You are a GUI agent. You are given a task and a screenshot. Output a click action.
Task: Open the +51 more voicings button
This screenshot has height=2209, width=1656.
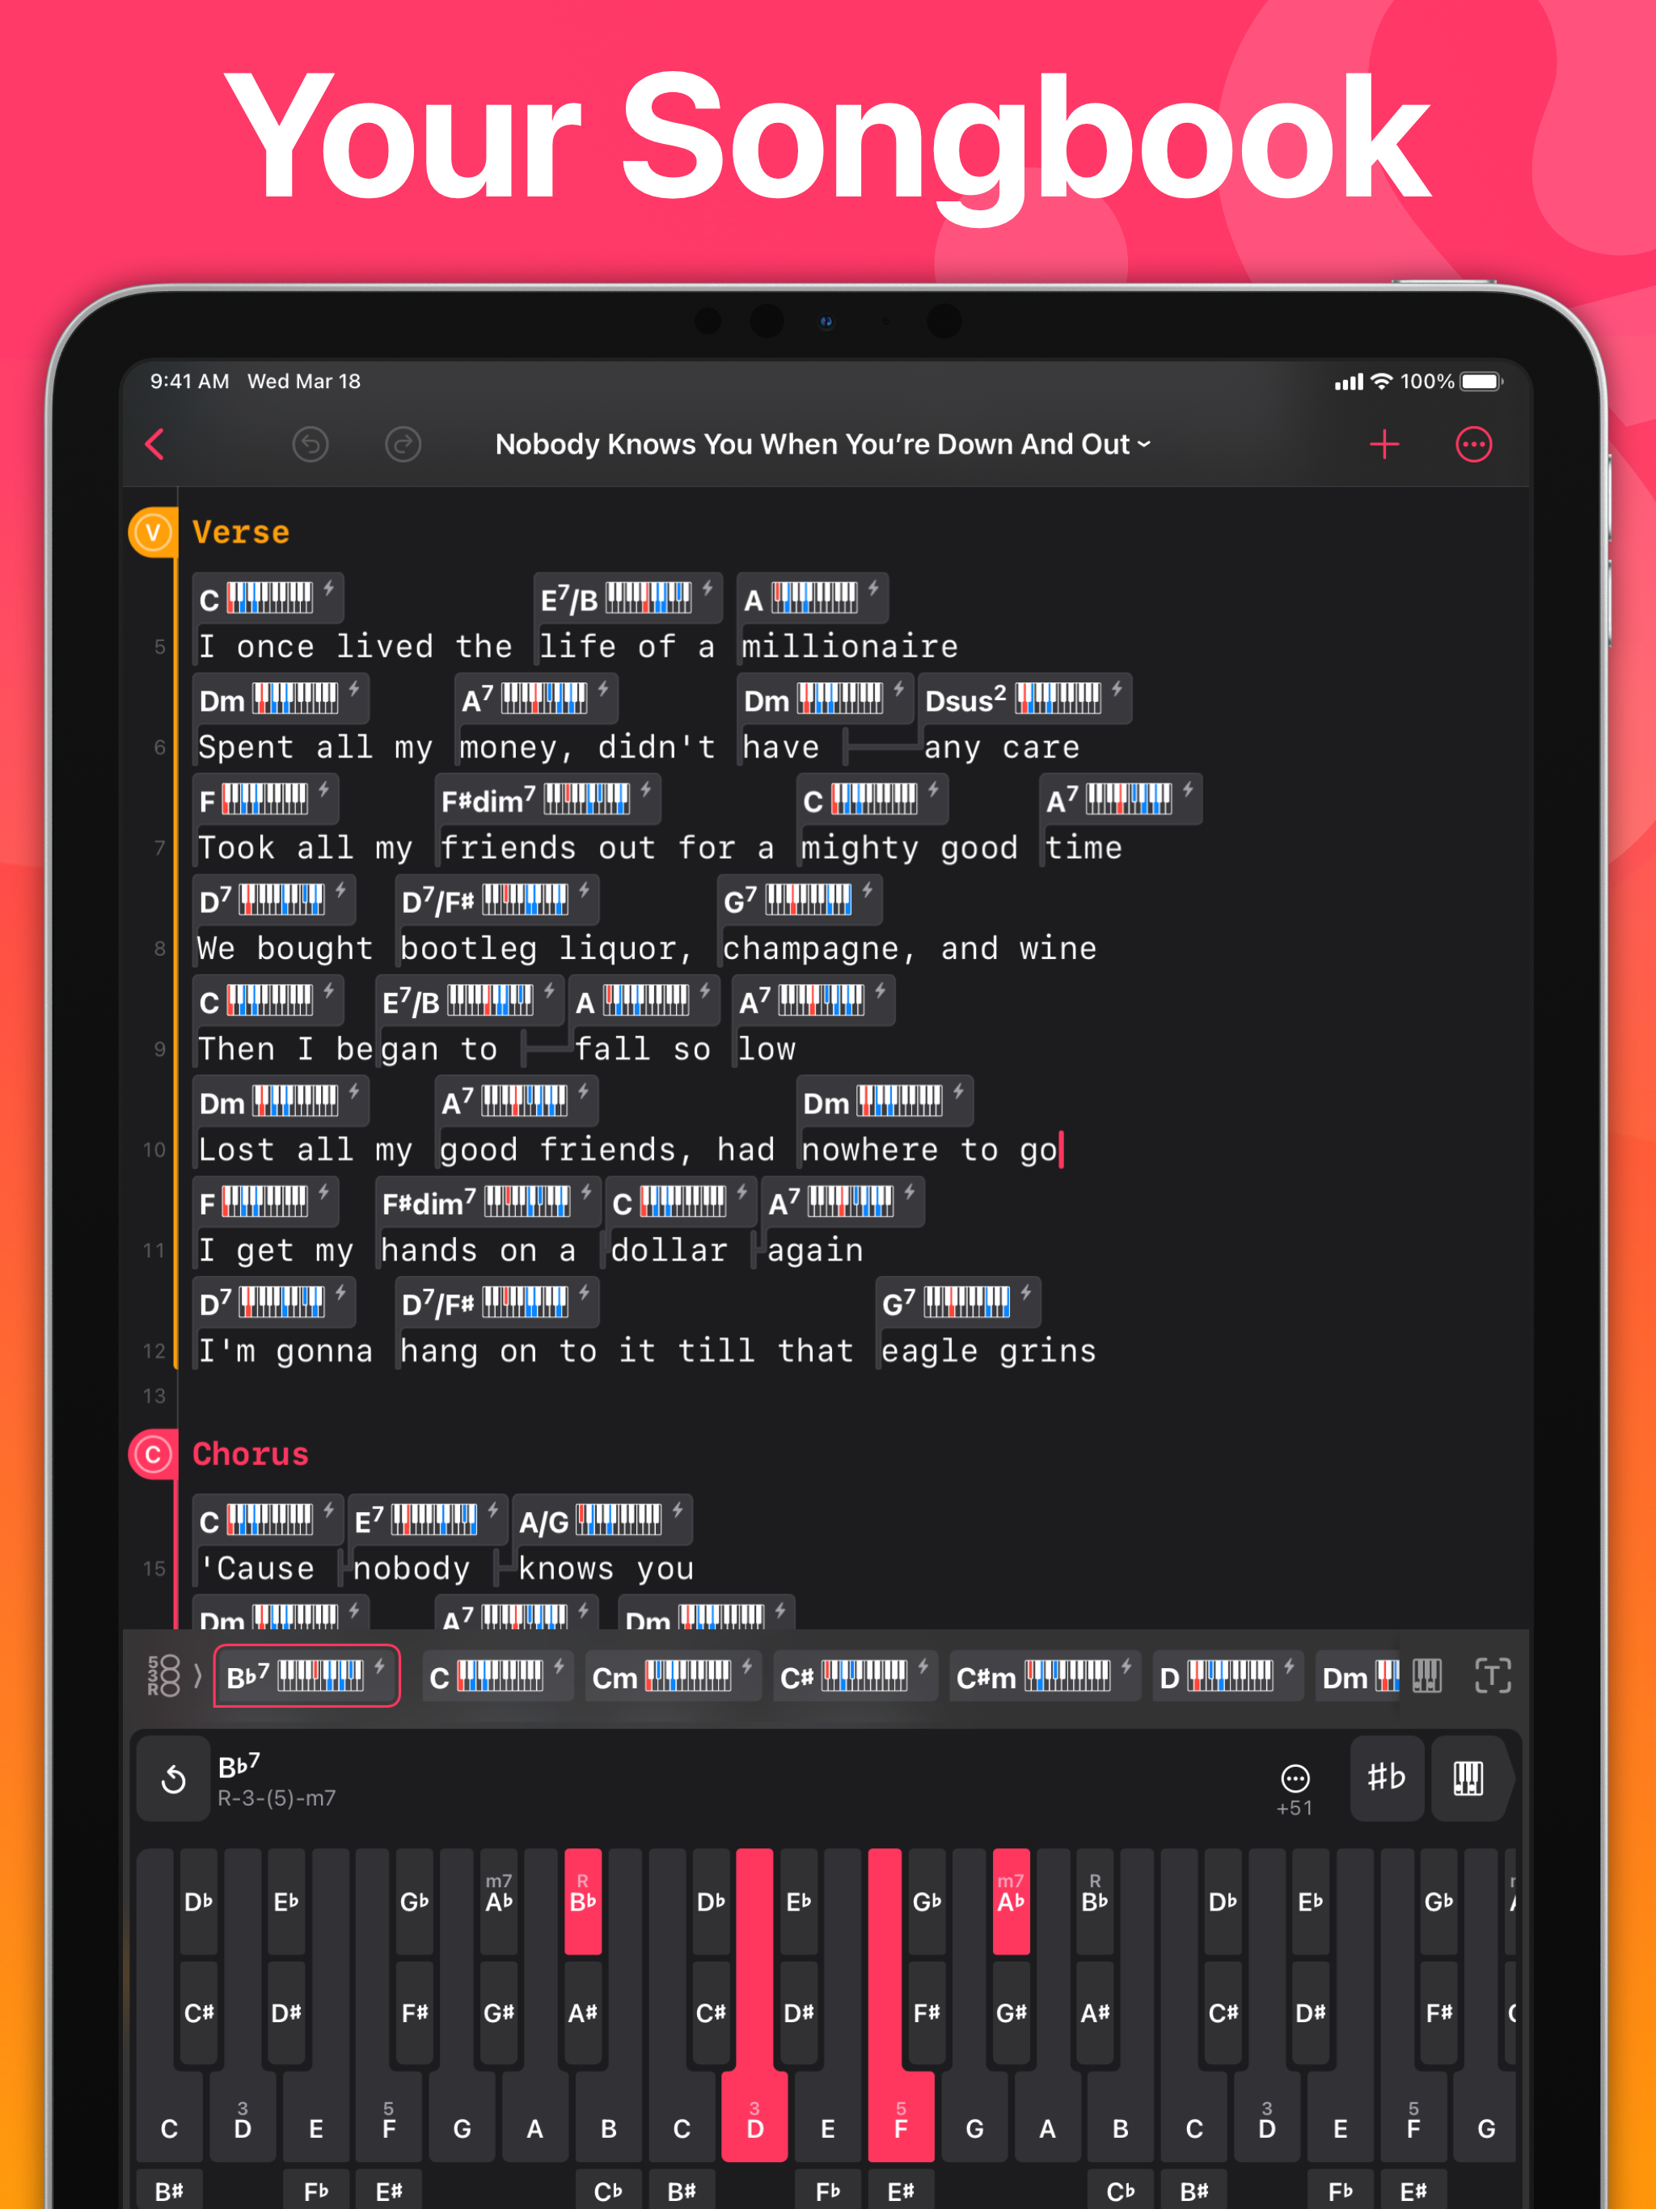1295,1788
